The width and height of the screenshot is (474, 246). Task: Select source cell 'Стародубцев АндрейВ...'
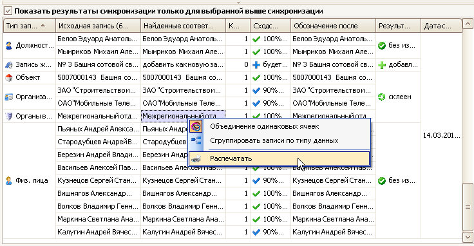pos(99,142)
